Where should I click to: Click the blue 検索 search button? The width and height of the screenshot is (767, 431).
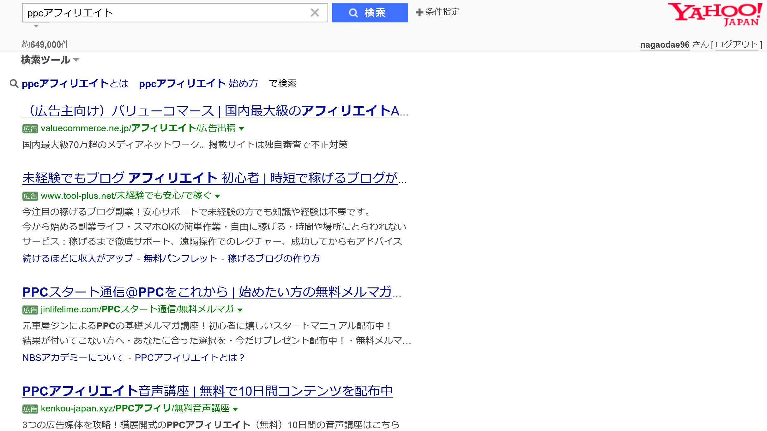(x=370, y=13)
